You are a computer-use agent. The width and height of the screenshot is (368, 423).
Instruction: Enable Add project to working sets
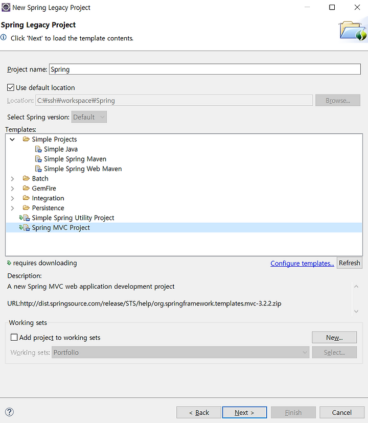pos(14,337)
